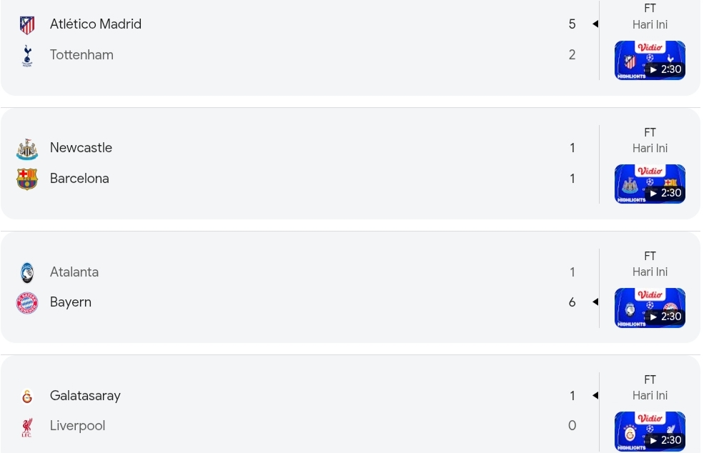Screen dimensions: 709x453
Task: Play Atlético Madrid vs Tottenham highlights video
Action: coord(650,60)
